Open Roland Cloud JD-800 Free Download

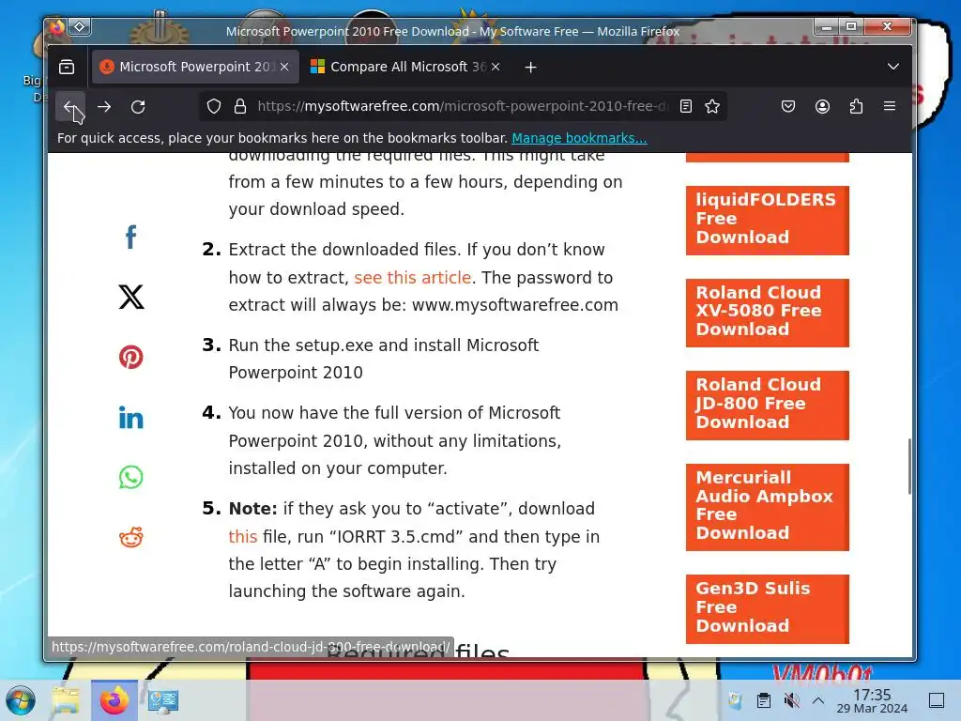[768, 406]
